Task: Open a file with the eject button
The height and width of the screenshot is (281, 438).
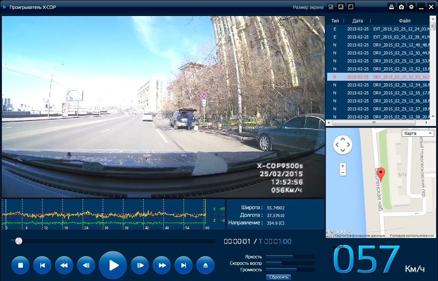Action: [205, 265]
